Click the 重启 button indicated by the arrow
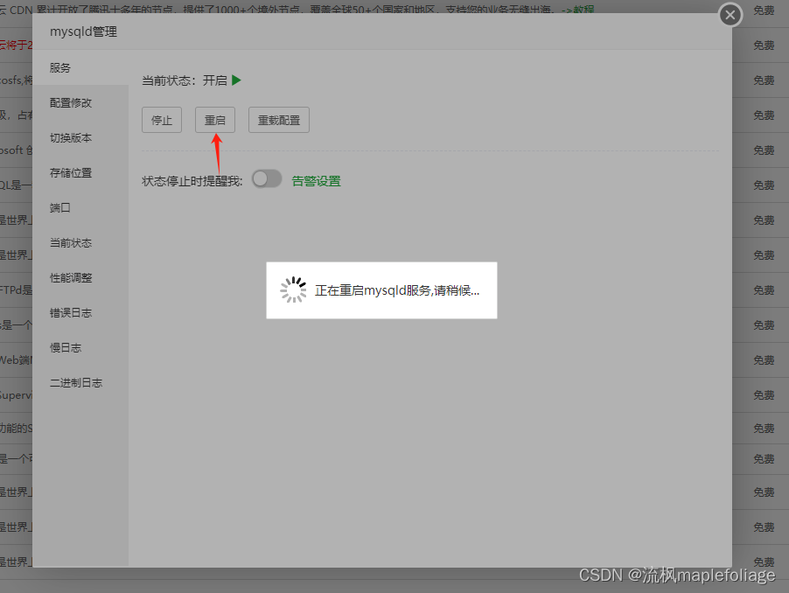Screen dimensions: 789x593 coord(214,120)
